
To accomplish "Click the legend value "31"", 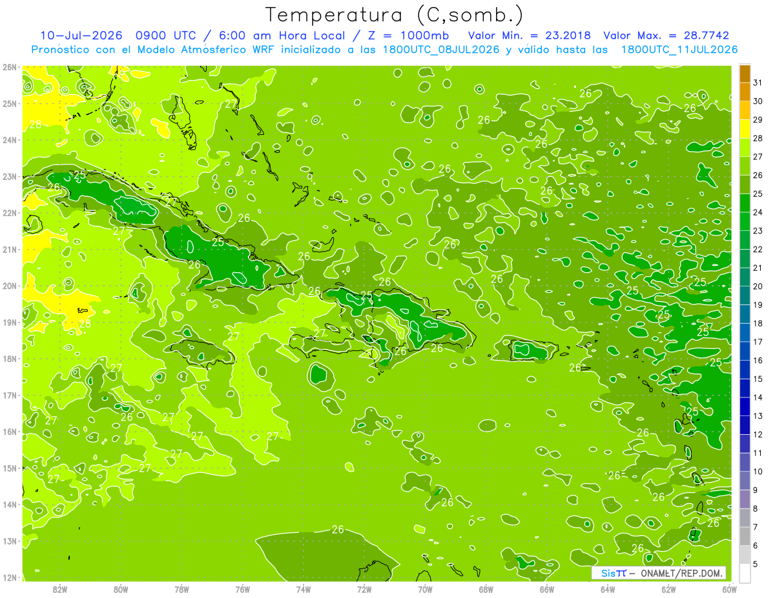I will [758, 83].
